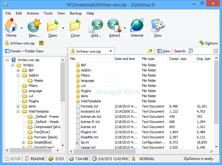Sort by Date and time column header

point(126,59)
